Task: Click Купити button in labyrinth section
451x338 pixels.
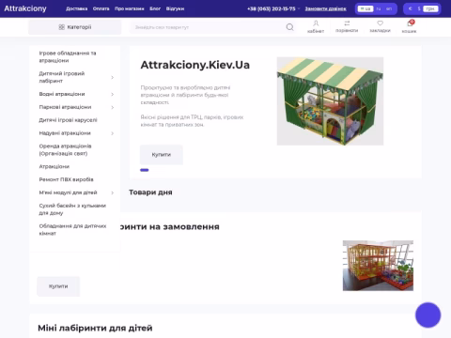Action: 58,286
